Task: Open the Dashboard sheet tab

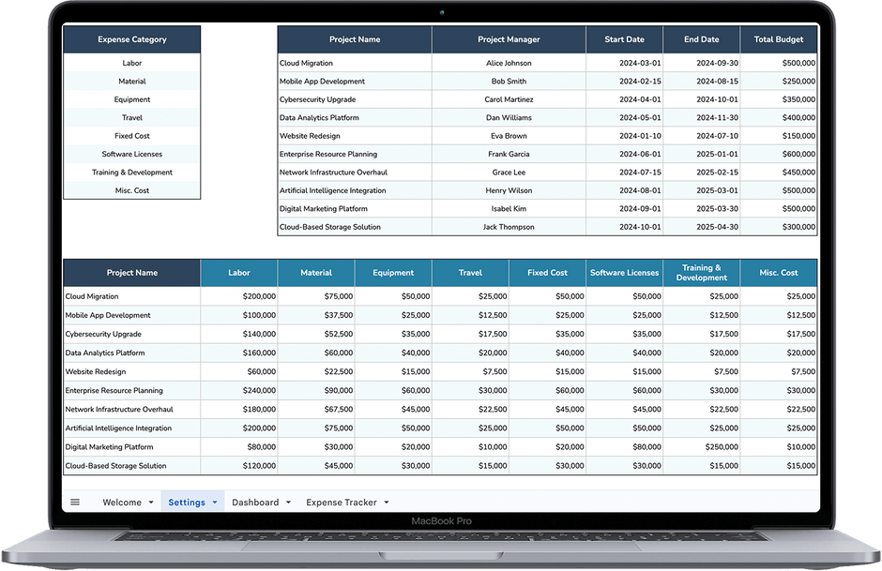Action: [255, 502]
